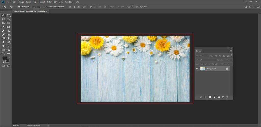
Task: Open the Share icon at top right
Action: tap(258, 7)
